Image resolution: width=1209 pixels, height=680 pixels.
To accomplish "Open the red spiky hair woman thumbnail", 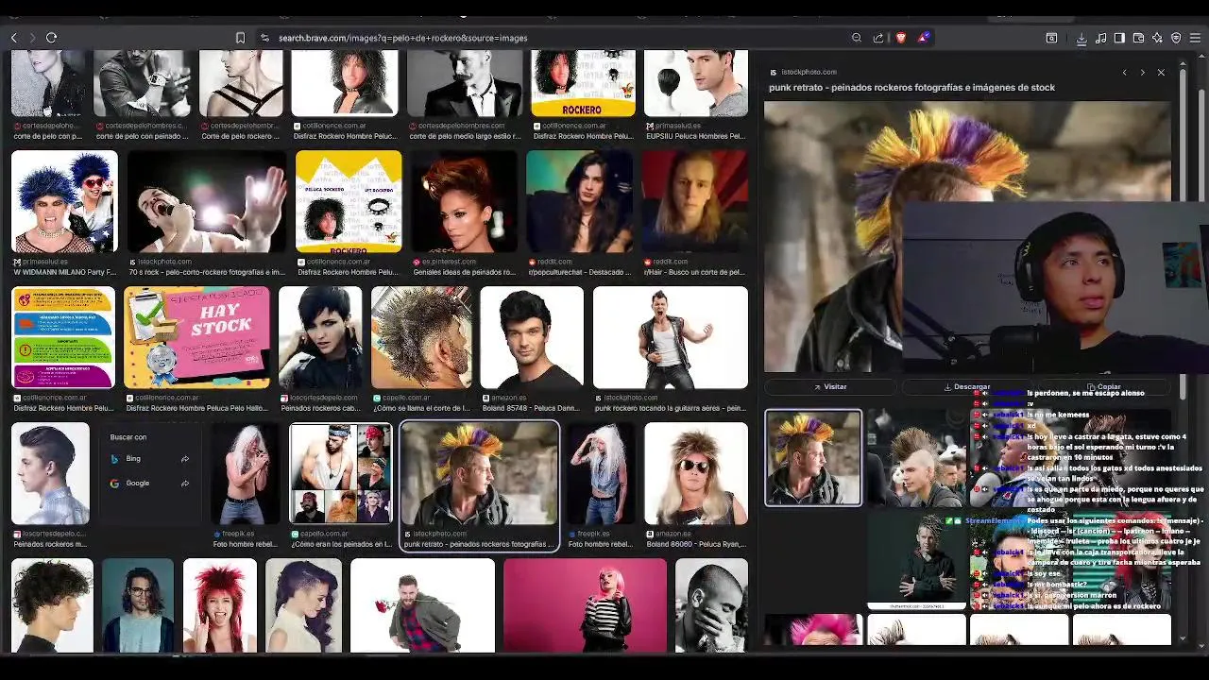I will [x=220, y=605].
